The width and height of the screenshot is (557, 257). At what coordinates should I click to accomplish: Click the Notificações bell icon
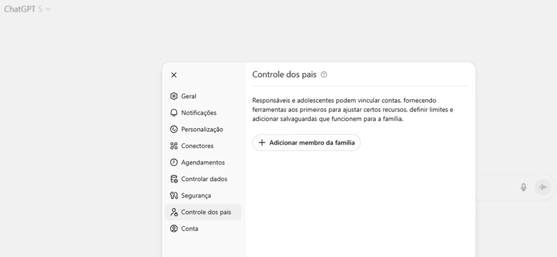[174, 113]
